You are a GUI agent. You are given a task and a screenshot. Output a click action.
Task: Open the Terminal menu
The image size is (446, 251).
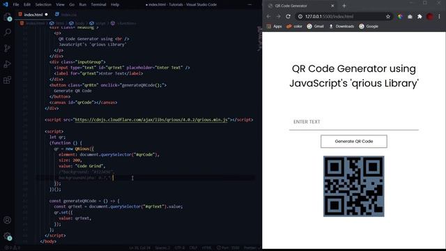tap(98, 5)
